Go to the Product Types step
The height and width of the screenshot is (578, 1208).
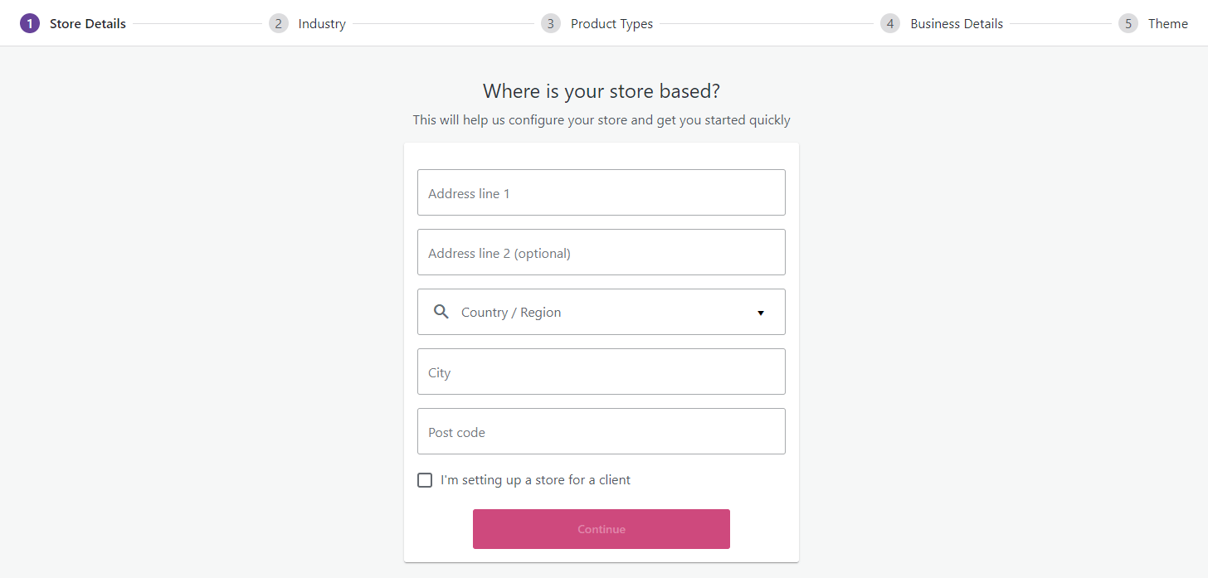pyautogui.click(x=611, y=24)
